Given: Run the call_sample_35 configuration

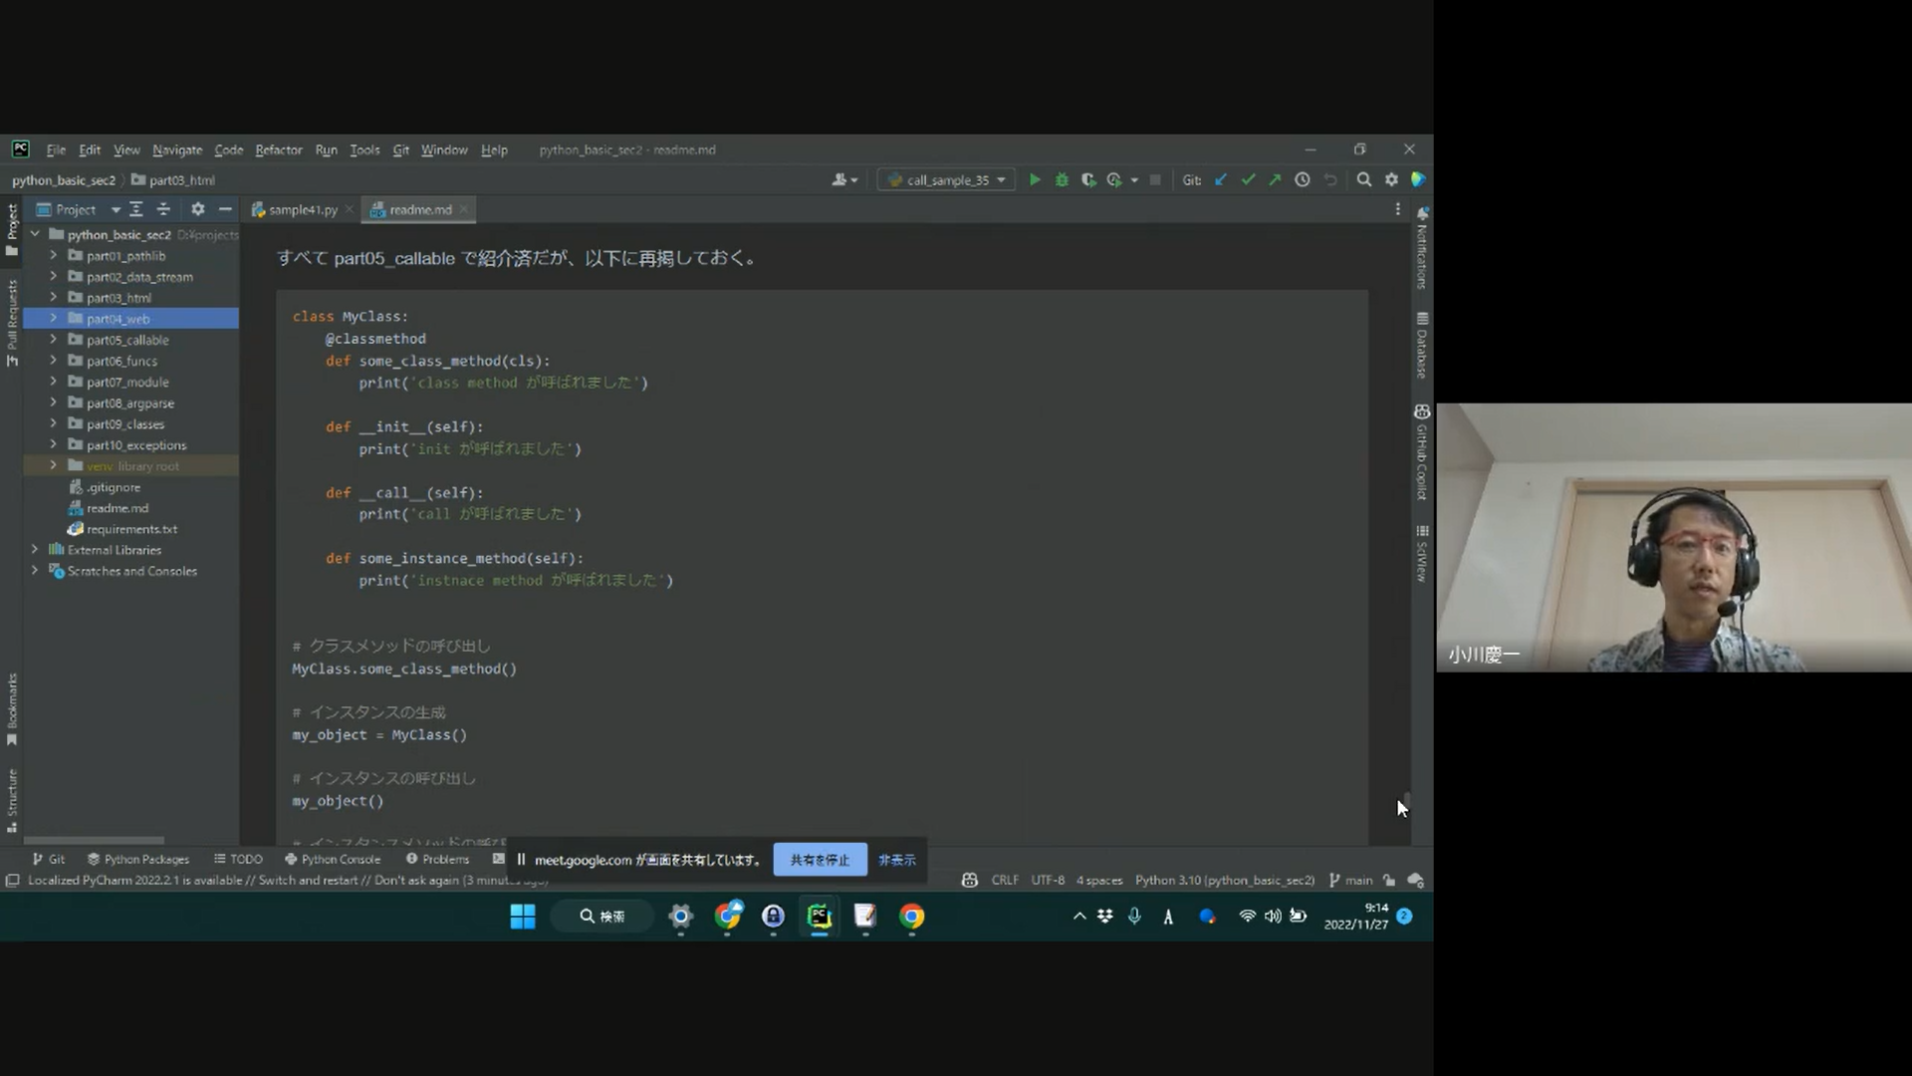Looking at the screenshot, I should tap(1035, 180).
